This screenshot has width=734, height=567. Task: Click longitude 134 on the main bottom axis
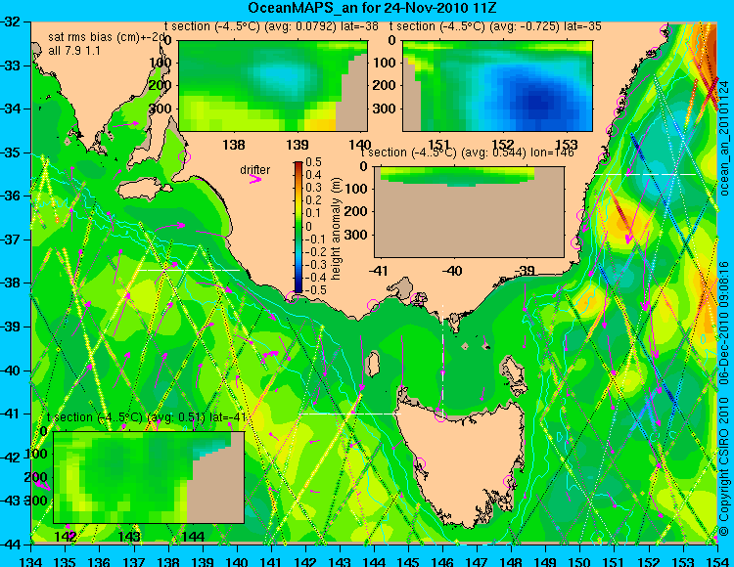[x=31, y=561]
